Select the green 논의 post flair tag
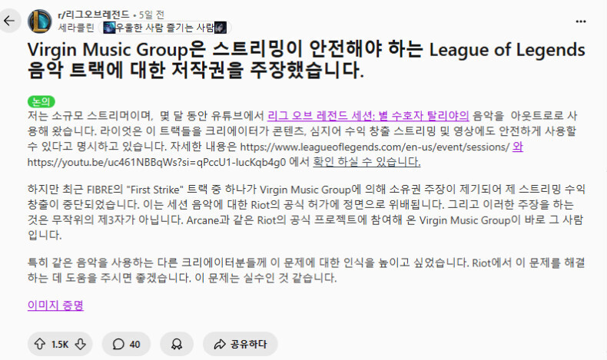Screen dimensions: 607x360 (x=41, y=101)
